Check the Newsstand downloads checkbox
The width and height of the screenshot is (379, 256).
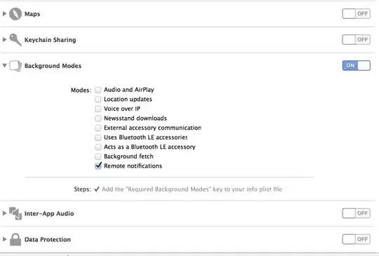coord(98,119)
